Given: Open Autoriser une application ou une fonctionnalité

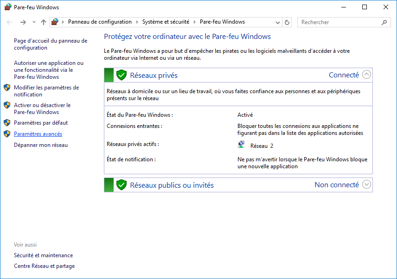Looking at the screenshot, I should [49, 70].
